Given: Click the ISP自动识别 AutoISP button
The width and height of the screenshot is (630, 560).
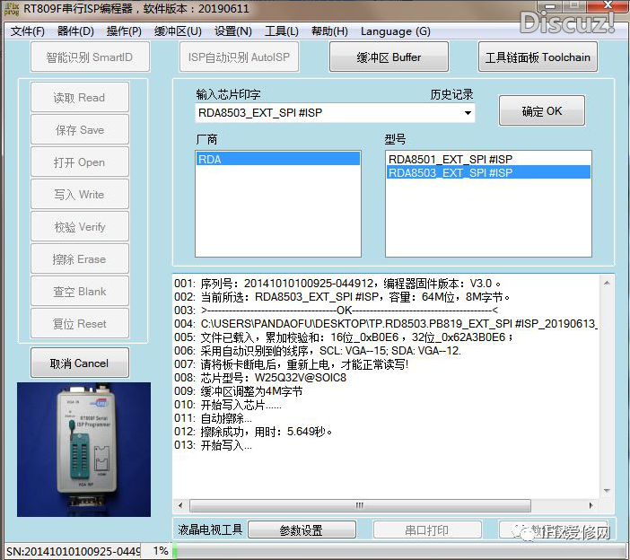Looking at the screenshot, I should 239,57.
